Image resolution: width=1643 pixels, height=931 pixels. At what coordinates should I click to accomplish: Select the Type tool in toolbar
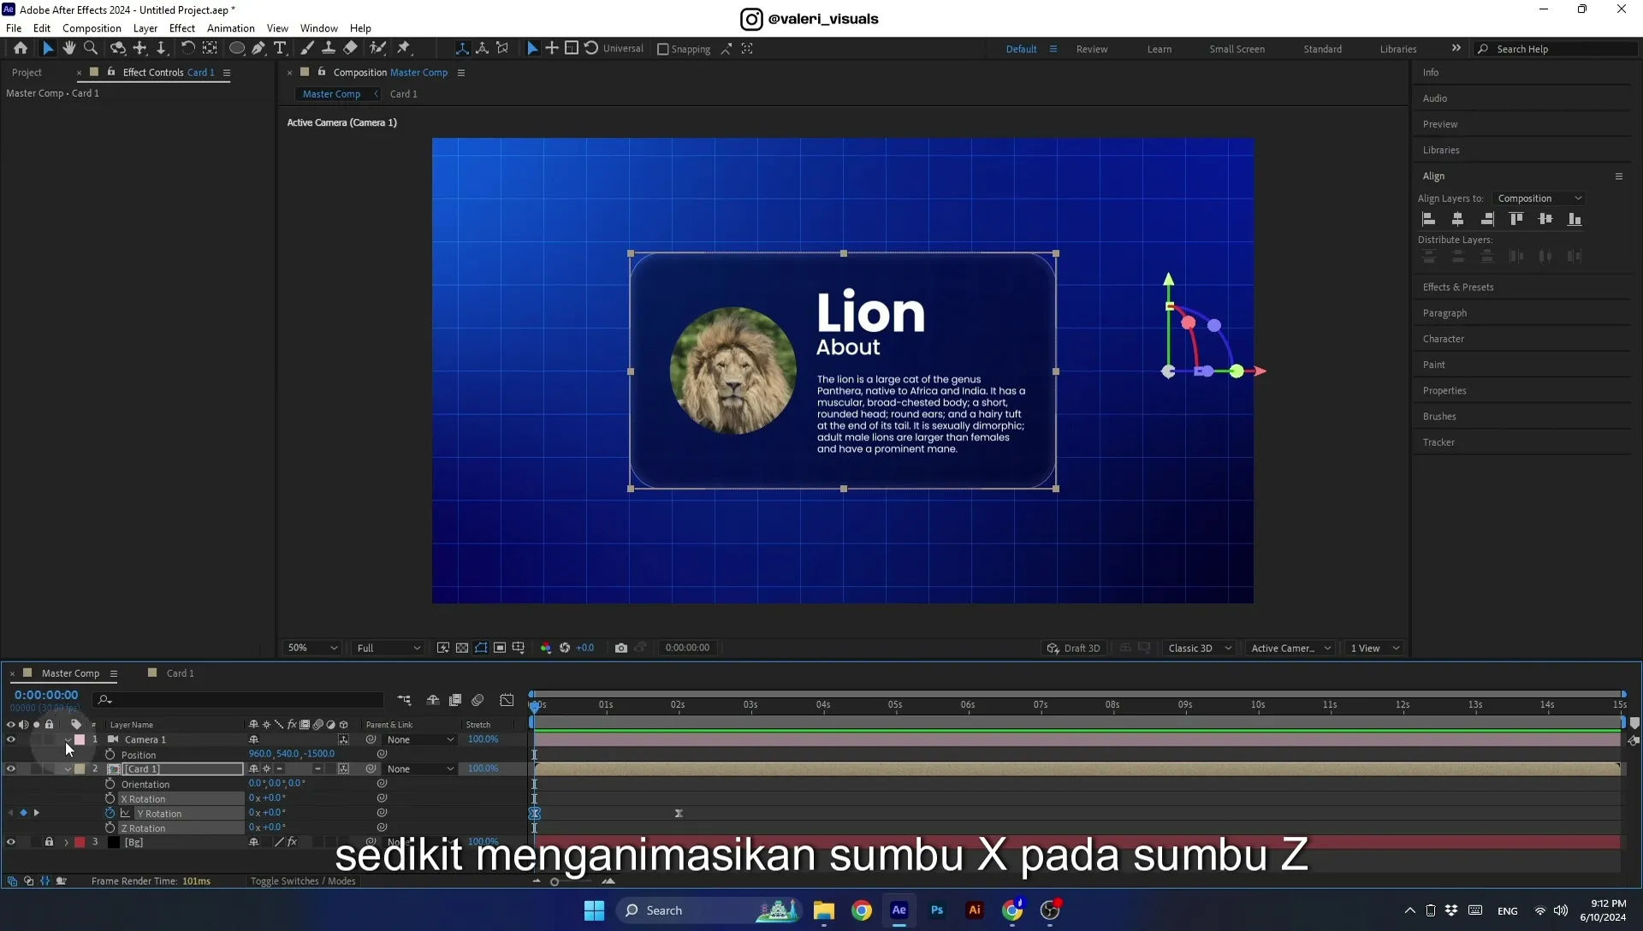(280, 49)
